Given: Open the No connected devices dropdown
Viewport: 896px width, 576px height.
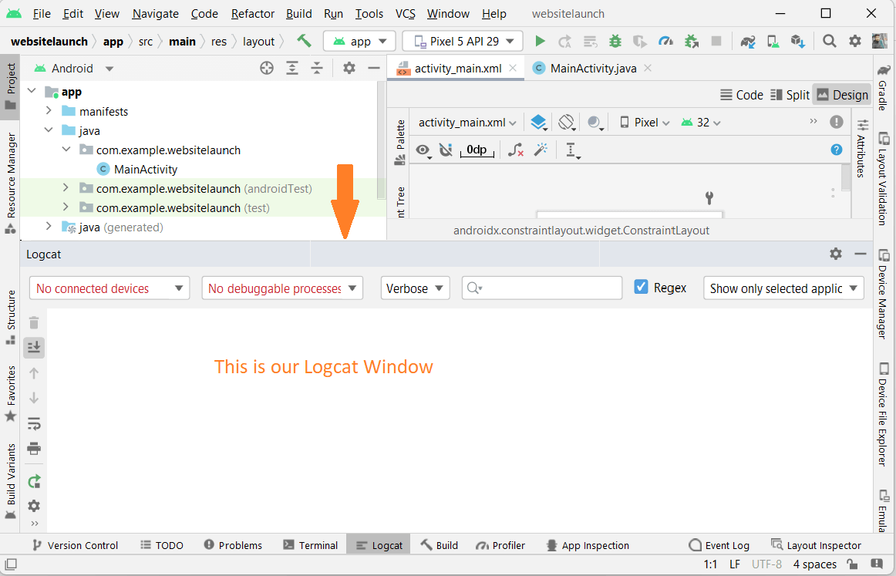Looking at the screenshot, I should 109,288.
